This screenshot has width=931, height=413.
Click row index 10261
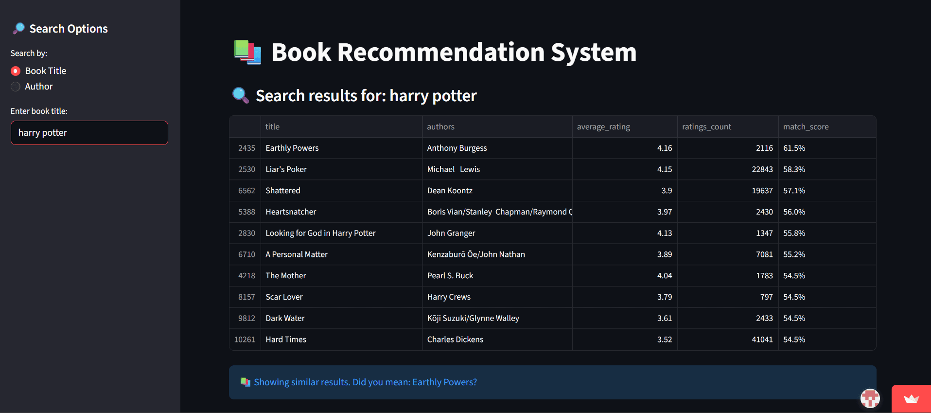[x=245, y=340]
